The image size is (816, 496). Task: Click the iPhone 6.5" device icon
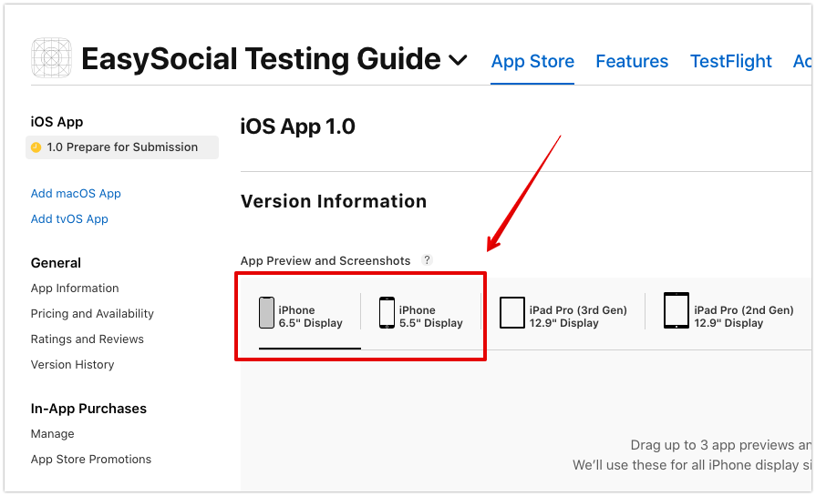(266, 313)
